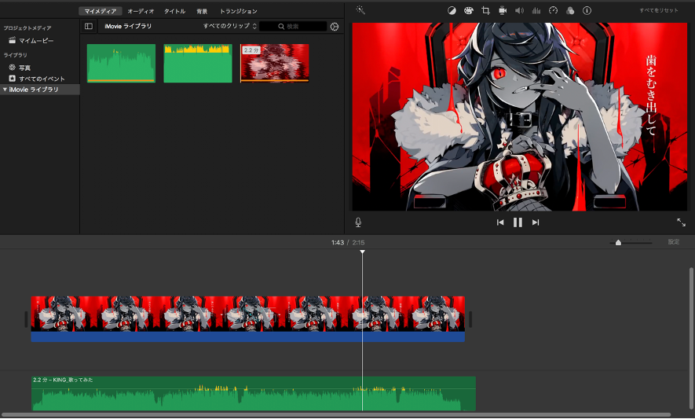
Task: Click the horizontal timeline scrollbar
Action: tap(336, 415)
